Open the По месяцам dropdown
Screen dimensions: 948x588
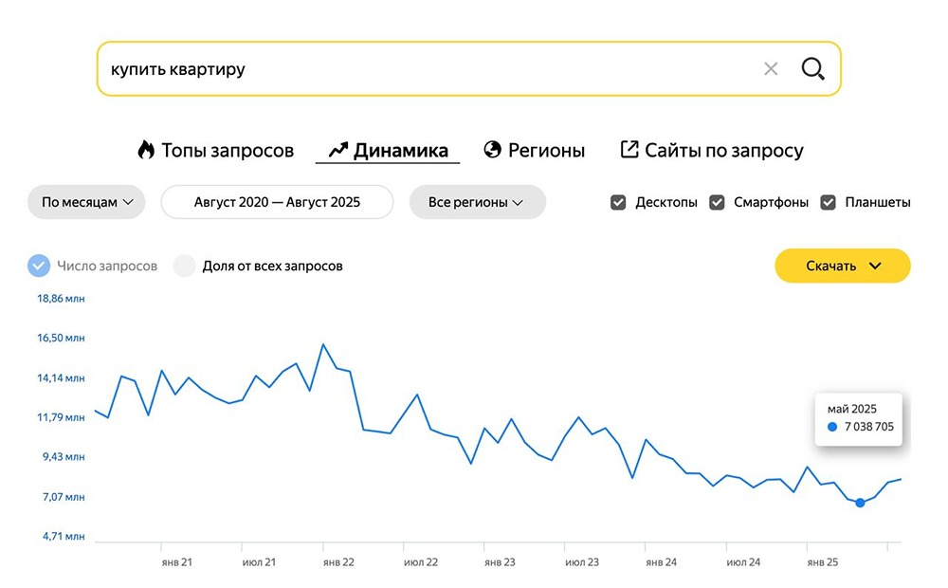[87, 202]
